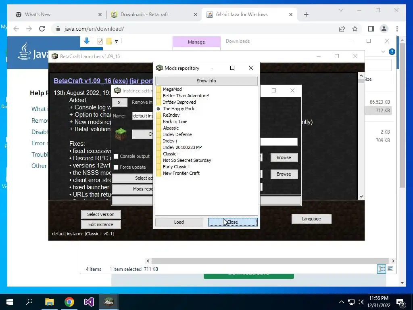Click upper Browse button in Instance settings

coord(284,157)
